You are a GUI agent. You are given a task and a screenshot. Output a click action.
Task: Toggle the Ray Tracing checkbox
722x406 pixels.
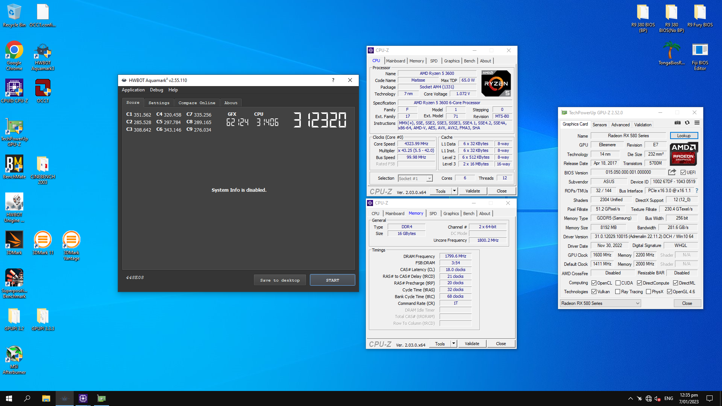(x=617, y=292)
